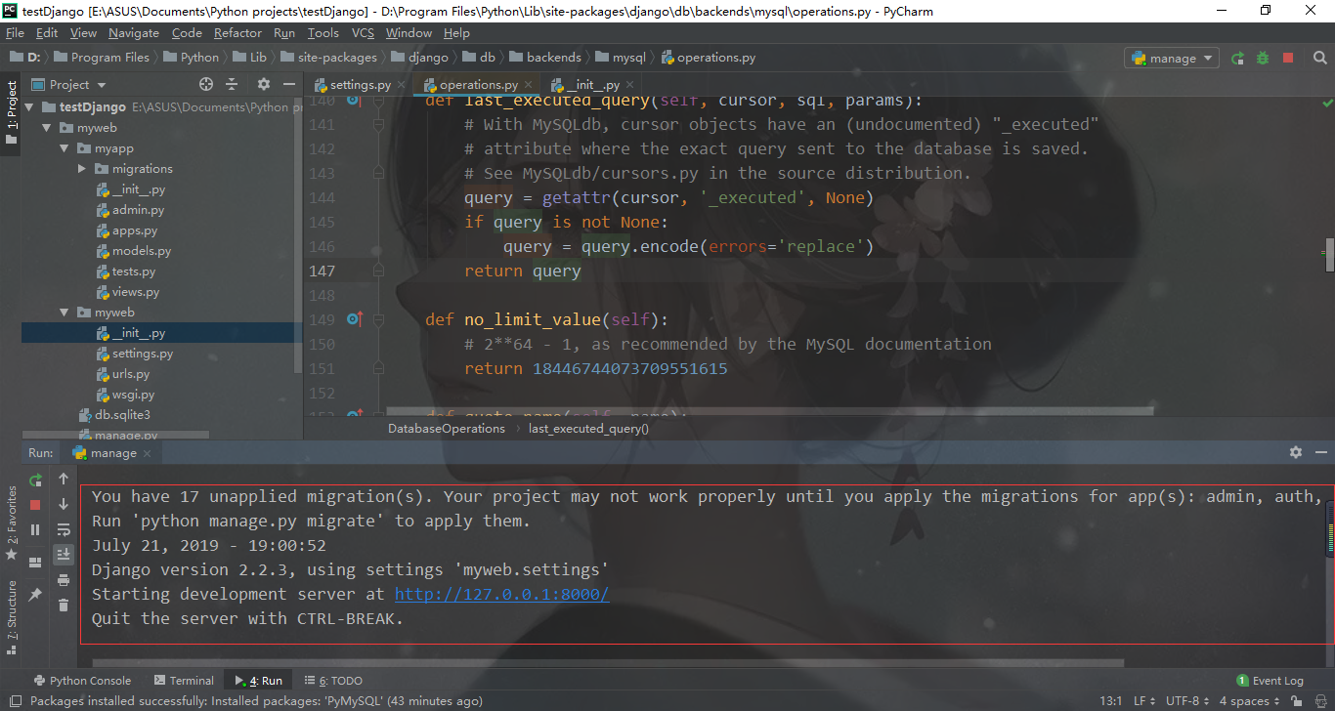Viewport: 1335px width, 711px height.
Task: Click the 13:1 caret position indicator
Action: [1111, 701]
